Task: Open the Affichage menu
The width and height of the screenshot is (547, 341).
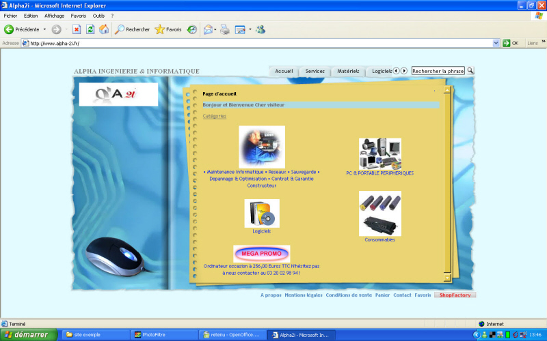Action: [54, 15]
